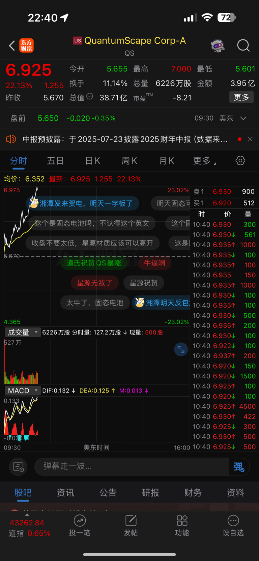Switch to the 月K tab
Image resolution: width=259 pixels, height=561 pixels.
click(x=167, y=161)
